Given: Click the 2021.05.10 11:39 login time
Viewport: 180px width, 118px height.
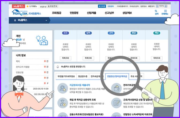Looking at the screenshot, I should coord(41,89).
